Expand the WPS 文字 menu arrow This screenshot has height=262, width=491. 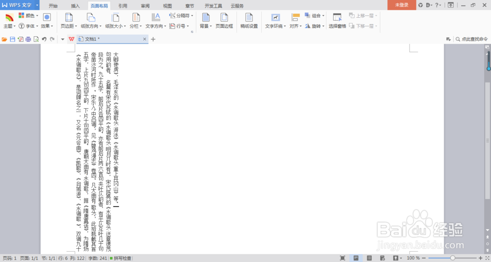(37, 5)
